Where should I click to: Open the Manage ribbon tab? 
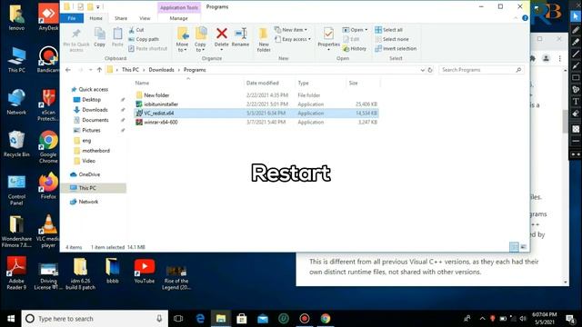tap(178, 18)
